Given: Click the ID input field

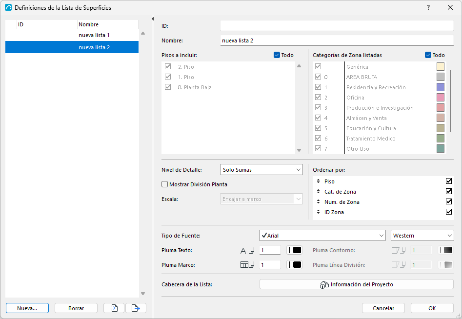Looking at the screenshot, I should pyautogui.click(x=337, y=26).
